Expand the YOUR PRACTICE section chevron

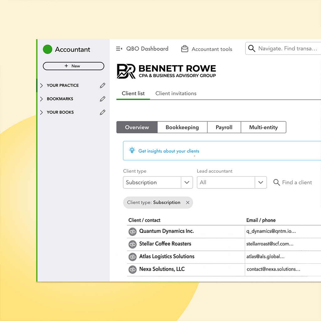point(42,85)
